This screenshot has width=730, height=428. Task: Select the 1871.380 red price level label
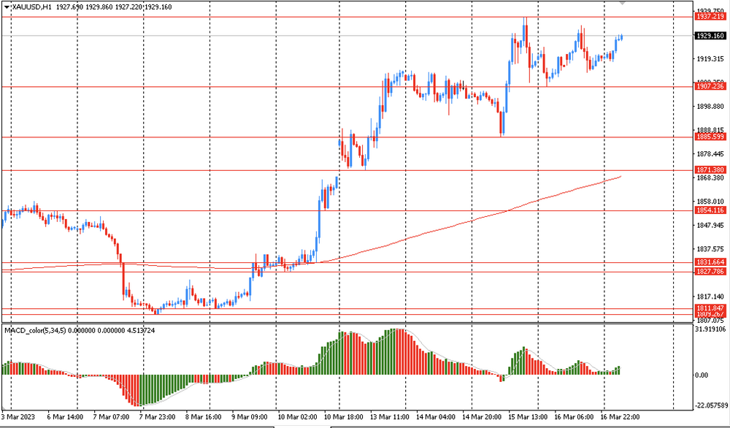tap(710, 170)
